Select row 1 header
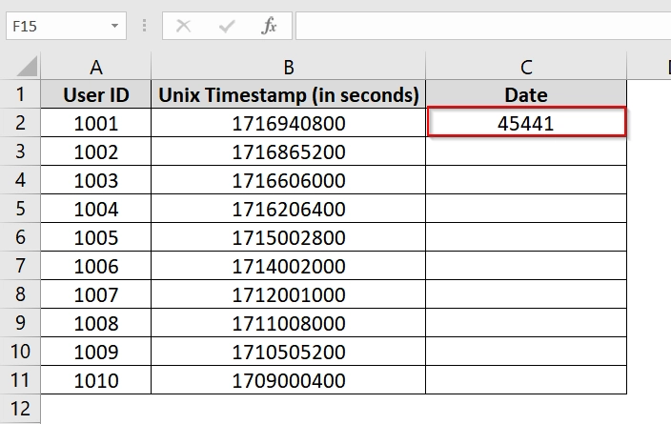This screenshot has height=424, width=671. pos(20,94)
